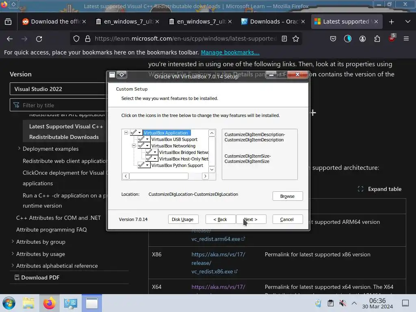The width and height of the screenshot is (416, 312).
Task: Click Download PDF button
Action: coord(37,277)
